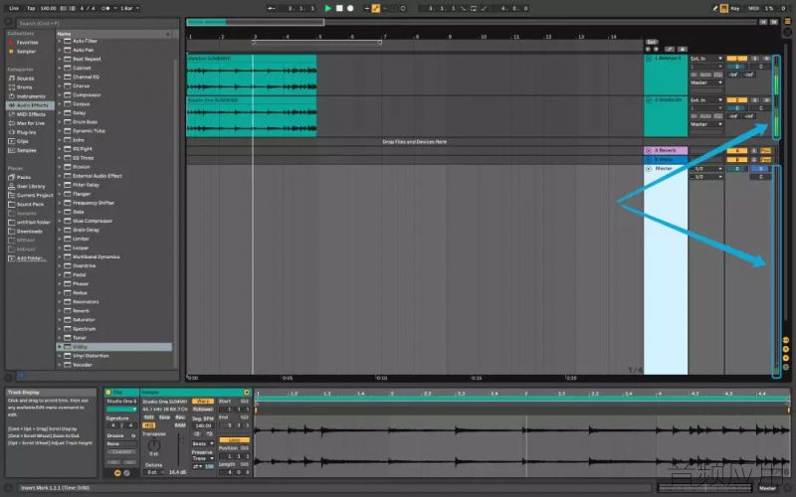Start playback with the green Play button
Image resolution: width=796 pixels, height=497 pixels.
pyautogui.click(x=327, y=8)
